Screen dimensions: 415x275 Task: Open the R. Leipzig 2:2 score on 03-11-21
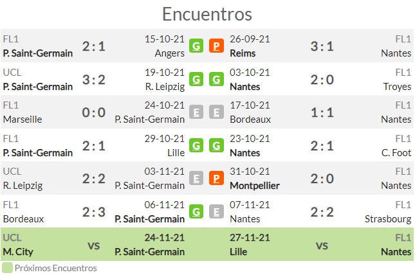coord(94,179)
